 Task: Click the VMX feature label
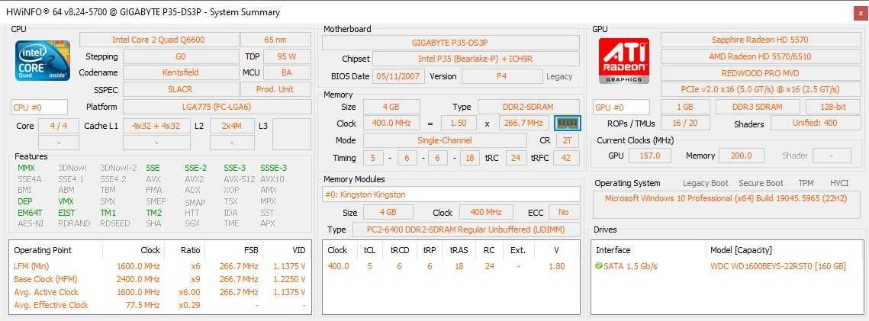(x=66, y=201)
